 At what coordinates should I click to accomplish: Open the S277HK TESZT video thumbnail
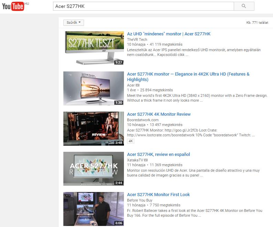point(94,48)
